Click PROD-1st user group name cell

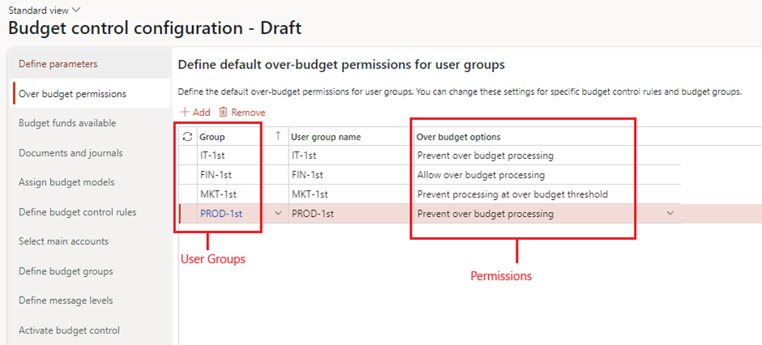(x=350, y=214)
